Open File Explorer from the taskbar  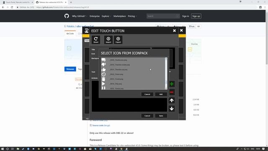[18, 149]
